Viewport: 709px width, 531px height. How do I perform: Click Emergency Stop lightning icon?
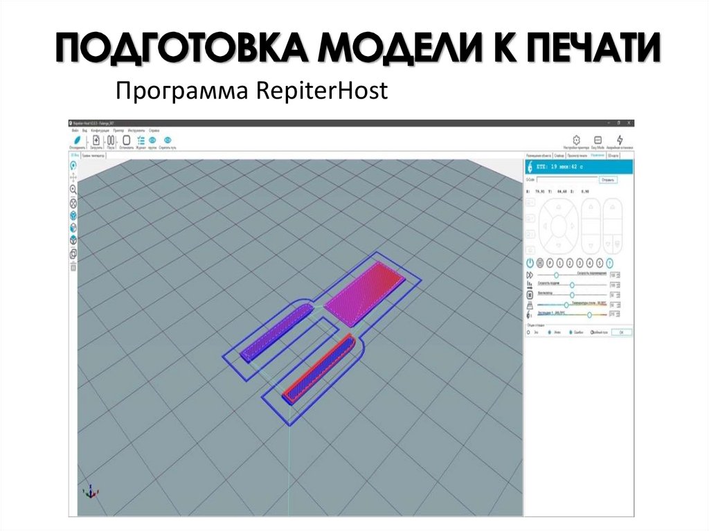pyautogui.click(x=620, y=141)
